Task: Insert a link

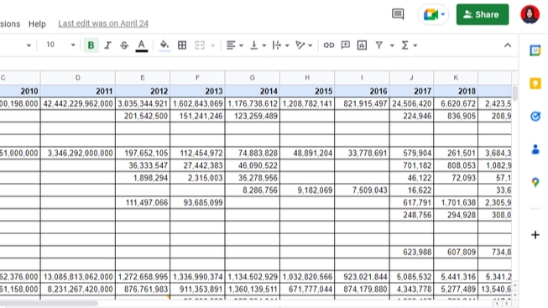Action: pos(328,45)
